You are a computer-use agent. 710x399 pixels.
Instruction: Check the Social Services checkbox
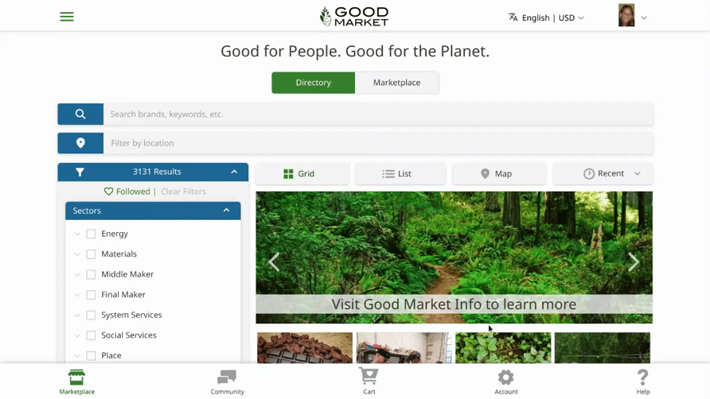[x=91, y=335]
